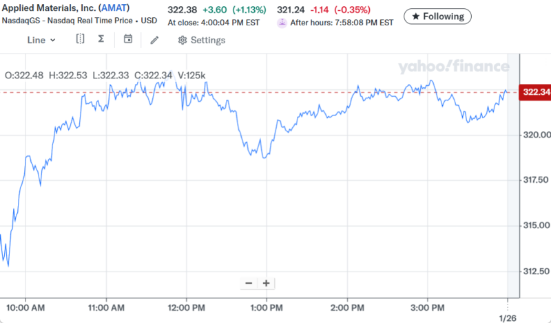551x323 pixels.
Task: Toggle the Following star button
Action: (437, 16)
